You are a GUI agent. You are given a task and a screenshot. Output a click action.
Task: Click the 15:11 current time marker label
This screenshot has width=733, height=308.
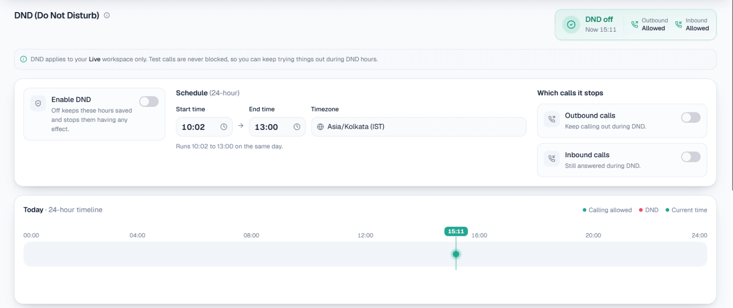pos(456,231)
